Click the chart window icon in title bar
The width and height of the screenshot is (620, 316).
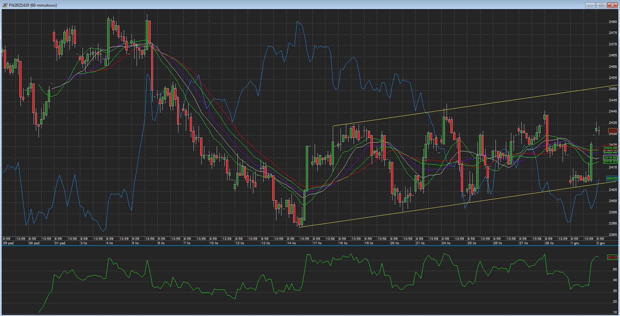pos(5,5)
